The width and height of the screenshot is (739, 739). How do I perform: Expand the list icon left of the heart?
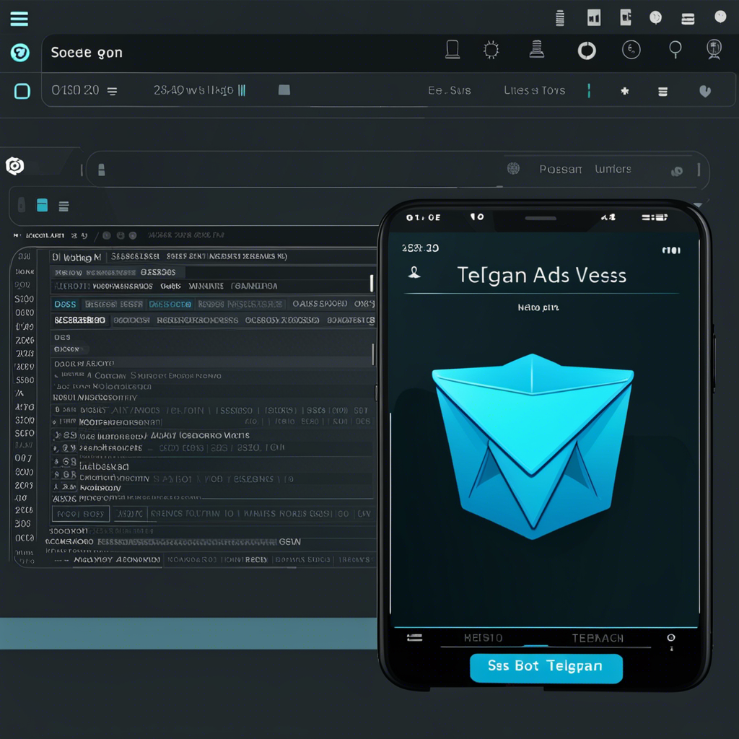[x=663, y=92]
